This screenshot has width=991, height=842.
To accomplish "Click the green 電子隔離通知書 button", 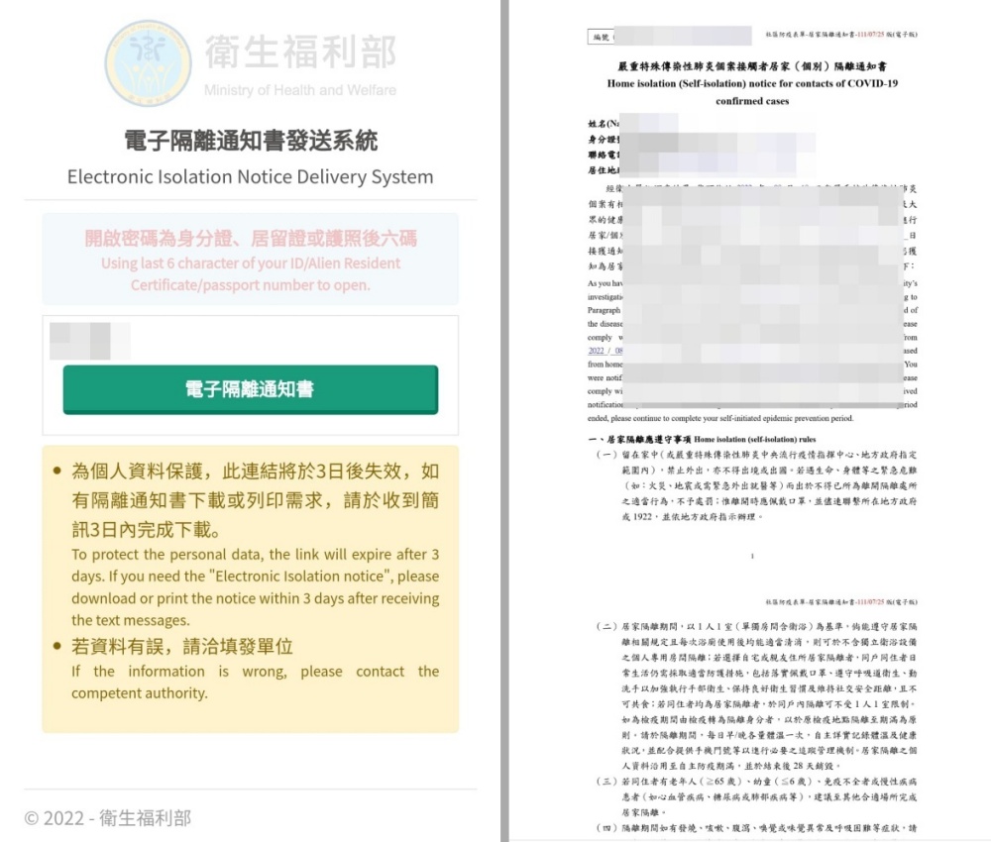I will coord(251,389).
